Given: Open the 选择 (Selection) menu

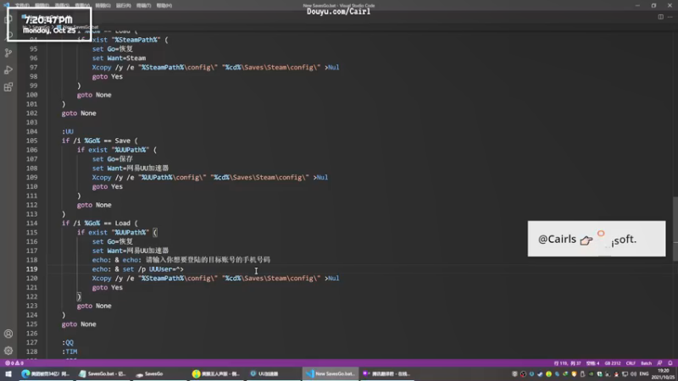Looking at the screenshot, I should click(62, 6).
